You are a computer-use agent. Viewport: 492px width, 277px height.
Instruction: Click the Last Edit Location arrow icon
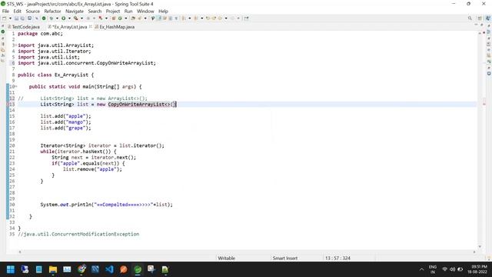tap(208, 18)
